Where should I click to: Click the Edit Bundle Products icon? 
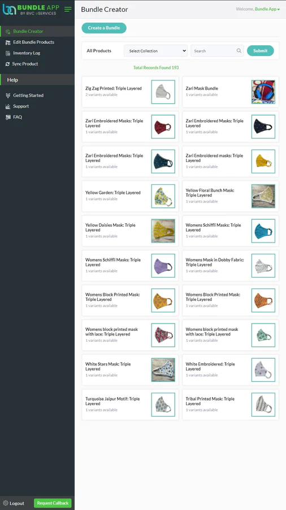coord(8,42)
